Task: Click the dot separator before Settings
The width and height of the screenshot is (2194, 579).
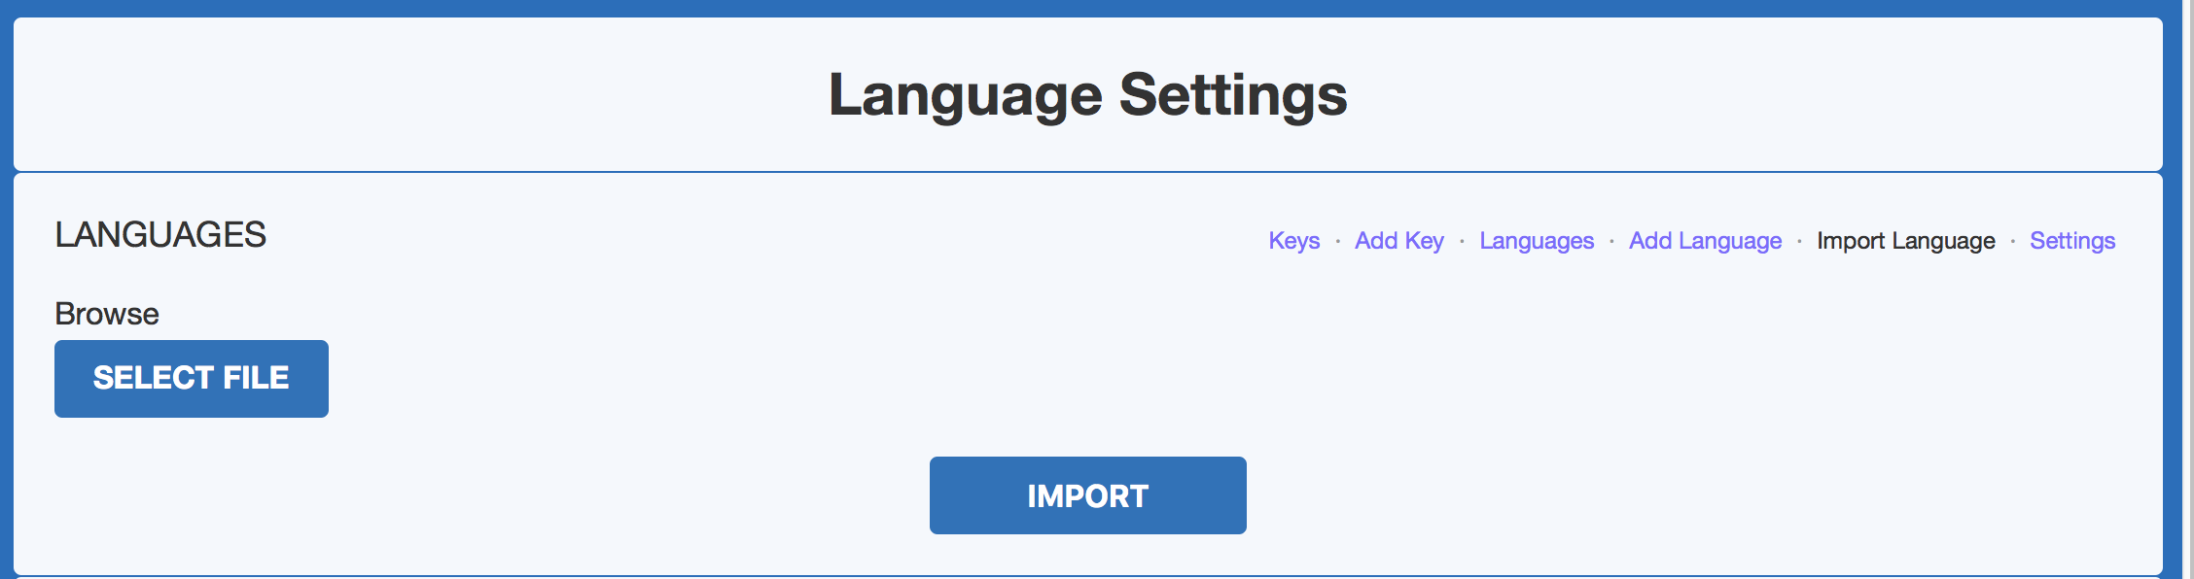Action: point(2012,241)
